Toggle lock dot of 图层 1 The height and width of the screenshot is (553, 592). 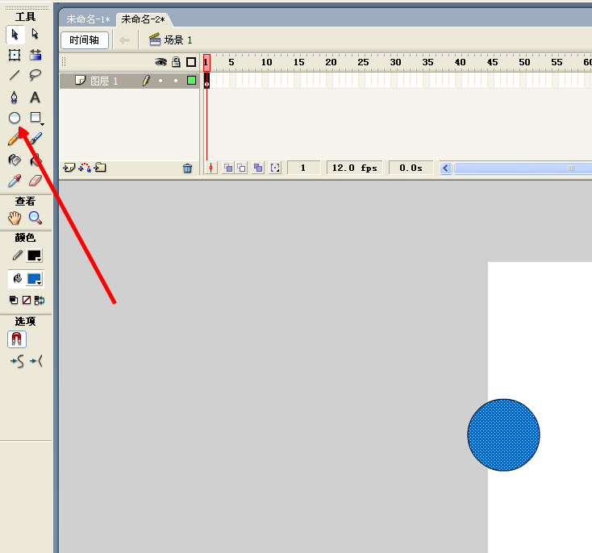pyautogui.click(x=176, y=81)
